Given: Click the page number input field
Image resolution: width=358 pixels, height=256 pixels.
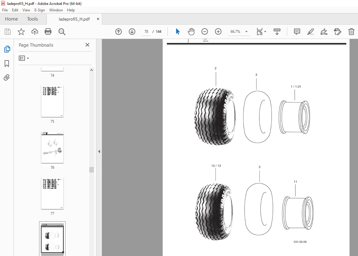Looking at the screenshot, I should click(x=146, y=32).
